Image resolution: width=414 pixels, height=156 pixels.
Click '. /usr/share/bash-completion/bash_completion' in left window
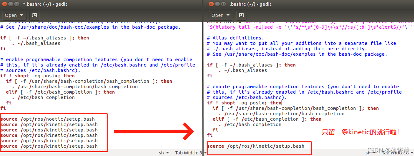click(75, 87)
